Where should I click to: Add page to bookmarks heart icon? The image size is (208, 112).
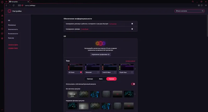point(202,5)
